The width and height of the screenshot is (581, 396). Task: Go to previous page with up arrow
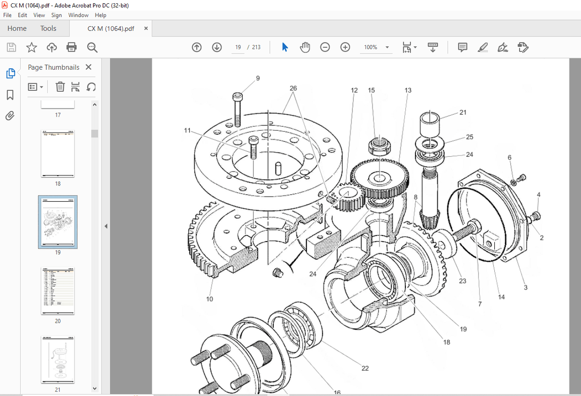(x=197, y=47)
